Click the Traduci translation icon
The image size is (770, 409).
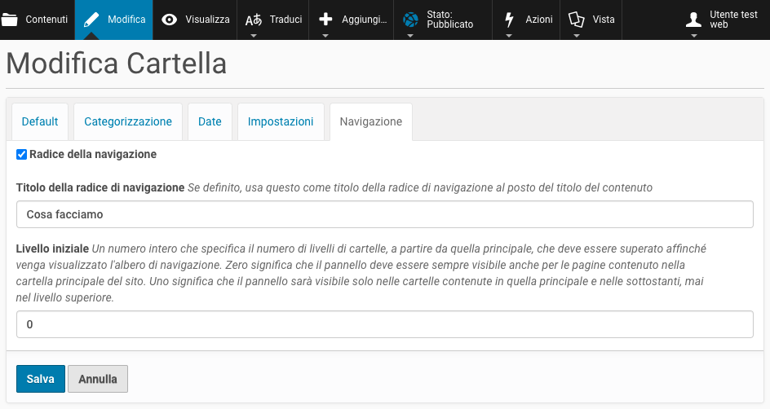(x=254, y=20)
